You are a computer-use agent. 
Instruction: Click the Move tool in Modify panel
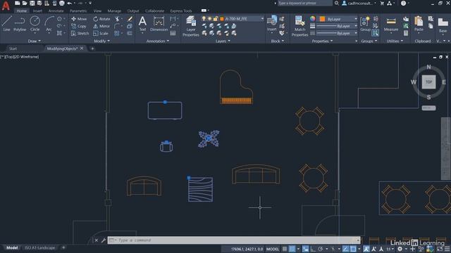79,19
